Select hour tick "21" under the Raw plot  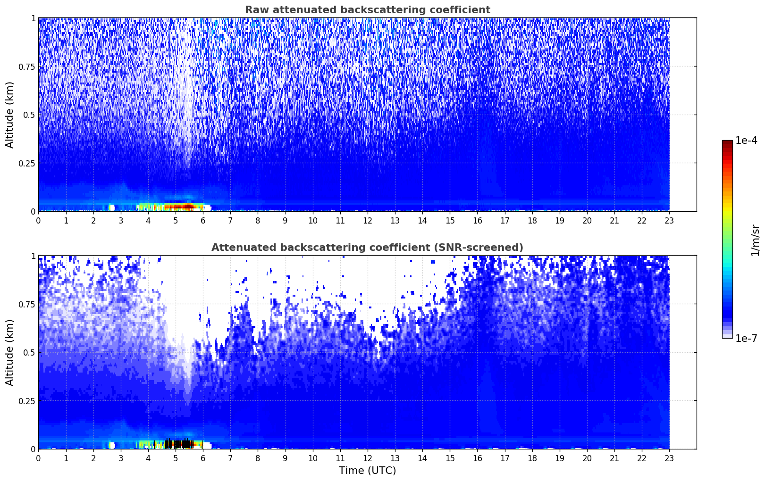click(x=614, y=220)
